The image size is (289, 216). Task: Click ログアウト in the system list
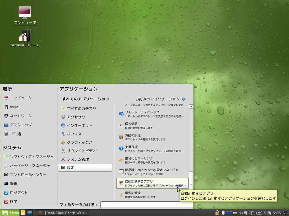click(x=16, y=193)
